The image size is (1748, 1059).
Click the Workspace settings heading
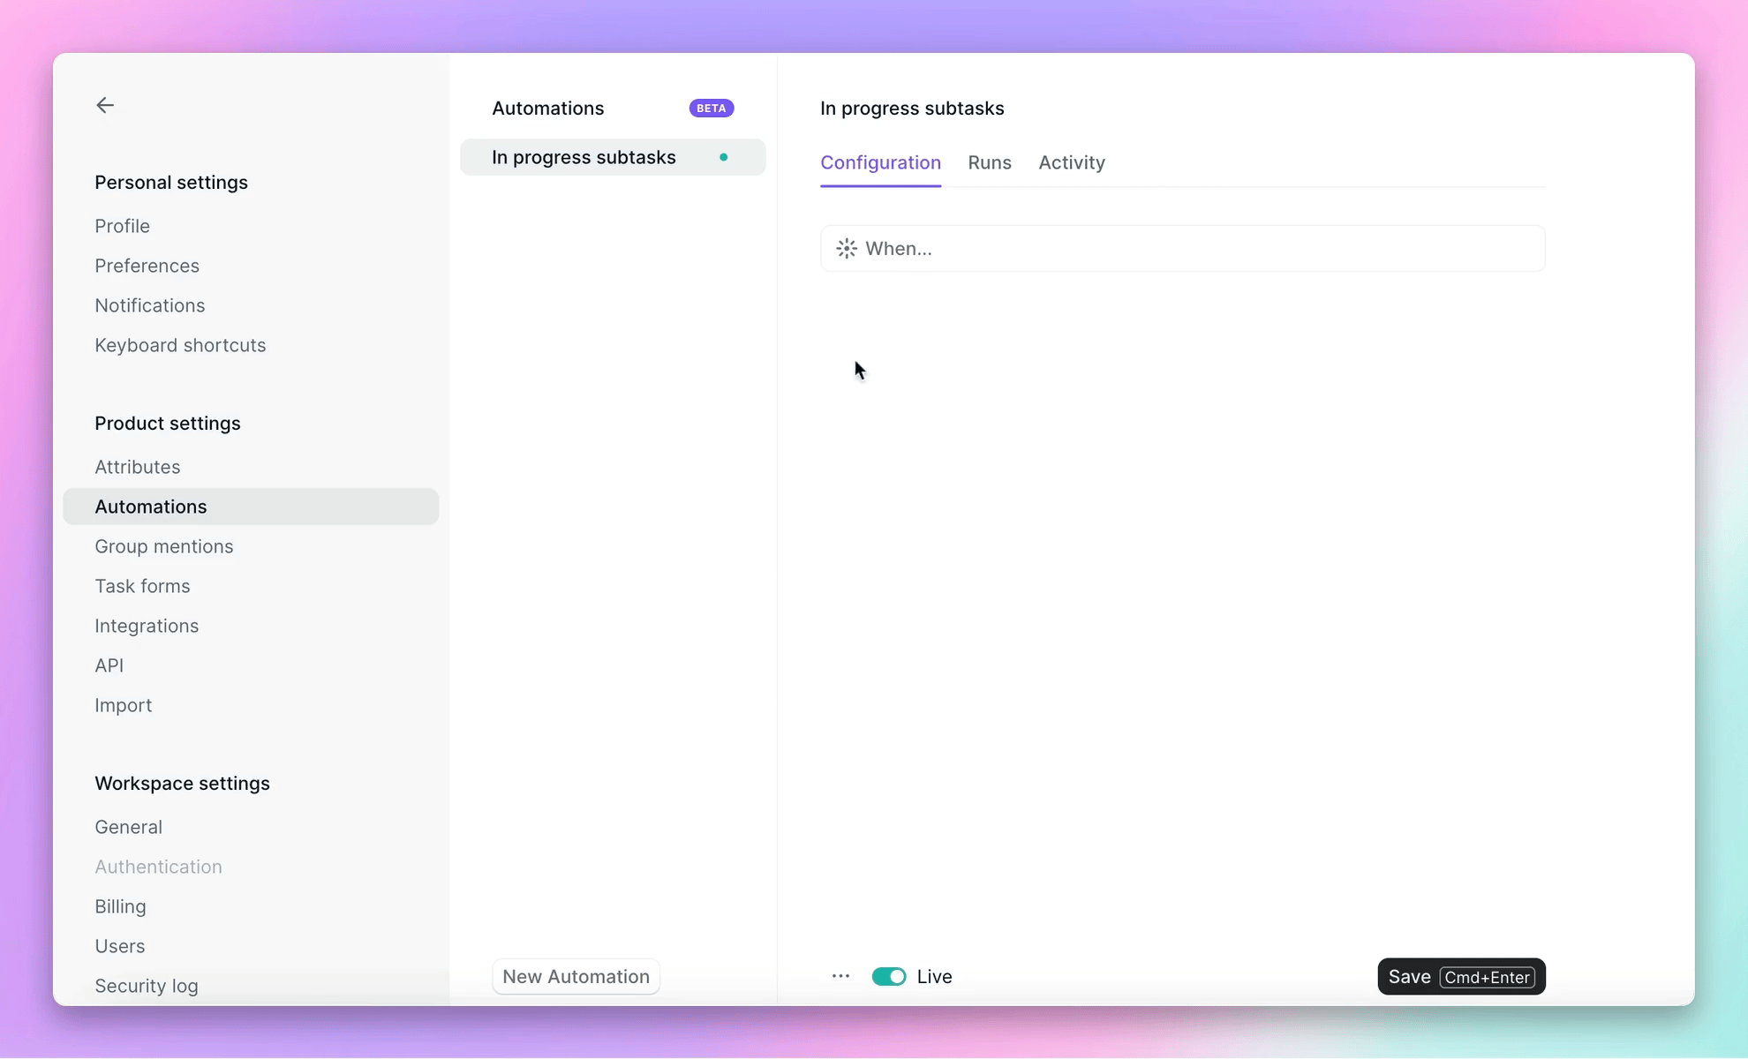tap(182, 784)
